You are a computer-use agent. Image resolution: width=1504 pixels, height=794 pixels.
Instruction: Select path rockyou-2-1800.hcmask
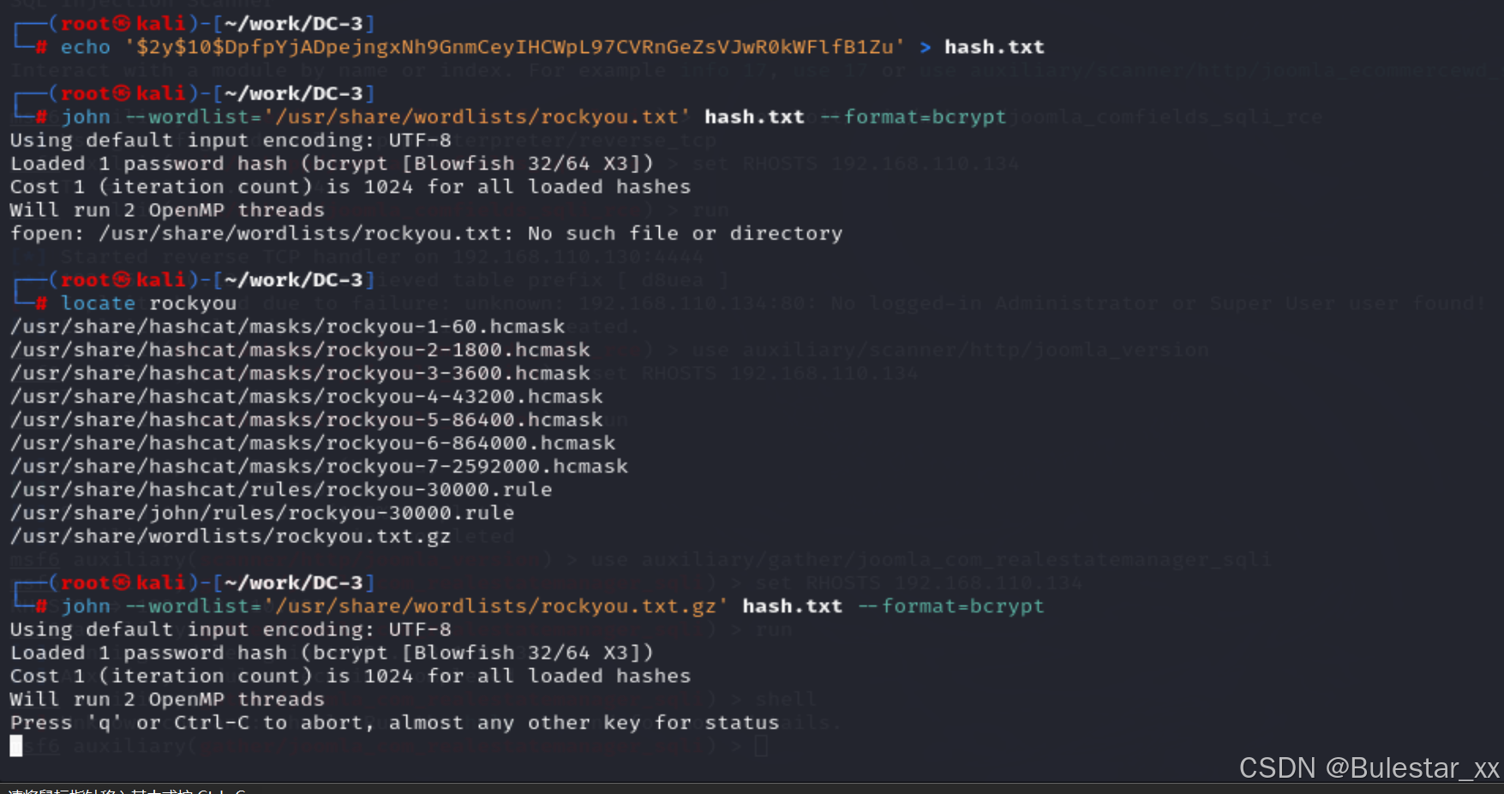(x=300, y=349)
